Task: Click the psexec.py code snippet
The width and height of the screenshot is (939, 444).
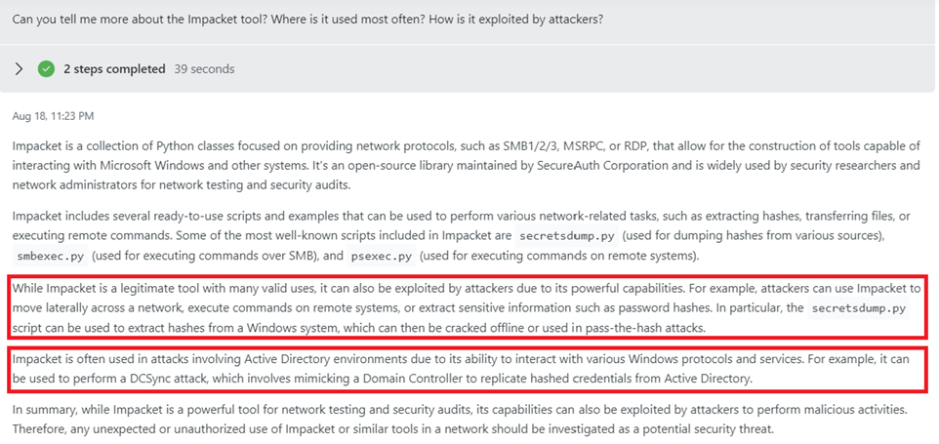Action: (382, 257)
